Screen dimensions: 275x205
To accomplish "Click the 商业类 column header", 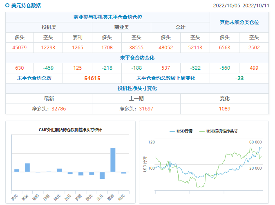I will (121, 27).
